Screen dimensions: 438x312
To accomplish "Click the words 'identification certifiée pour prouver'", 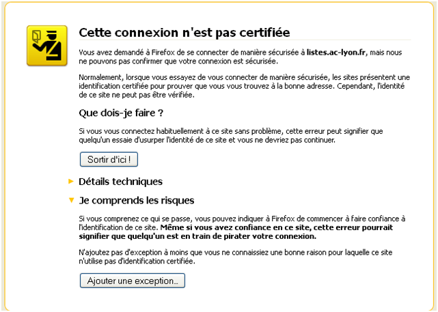I will coord(137,86).
